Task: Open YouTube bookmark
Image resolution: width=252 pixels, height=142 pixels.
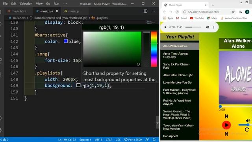Action: click(197, 18)
